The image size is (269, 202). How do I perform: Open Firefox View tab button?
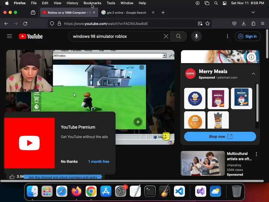33,13
